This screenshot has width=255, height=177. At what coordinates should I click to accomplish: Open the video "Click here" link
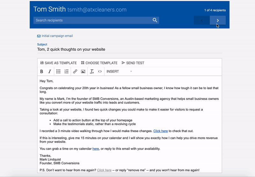160,131
